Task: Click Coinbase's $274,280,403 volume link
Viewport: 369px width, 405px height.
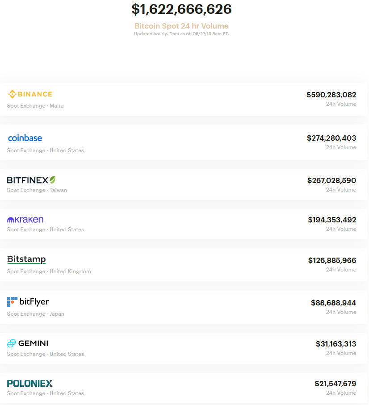Action: coord(331,138)
